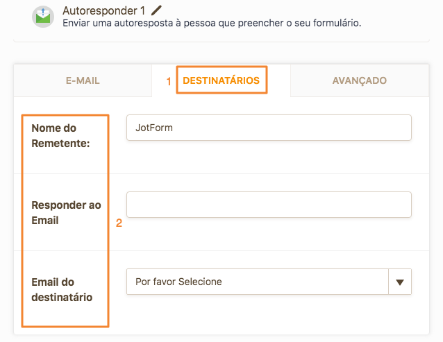The image size is (443, 342).
Task: Open the 'Por favor Selecione' combo box
Action: (269, 282)
